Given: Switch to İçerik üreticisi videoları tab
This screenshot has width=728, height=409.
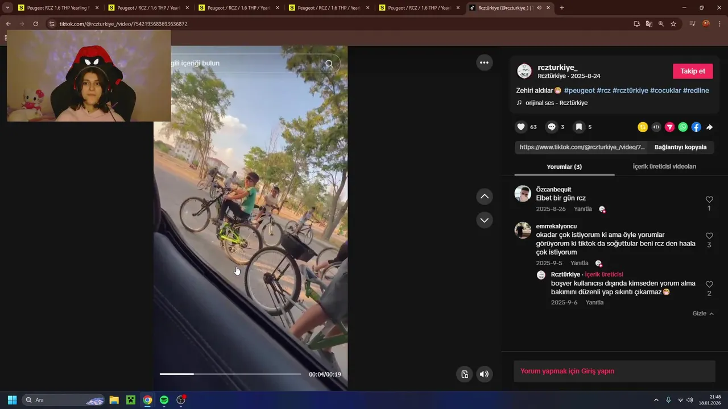Looking at the screenshot, I should tap(664, 166).
